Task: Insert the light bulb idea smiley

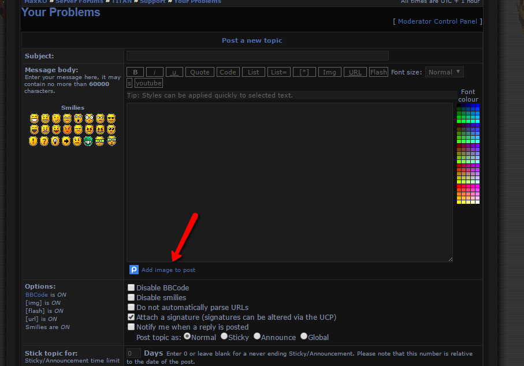Action: point(55,141)
